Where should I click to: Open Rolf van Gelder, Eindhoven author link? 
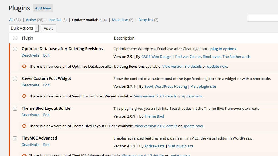pos(213,57)
